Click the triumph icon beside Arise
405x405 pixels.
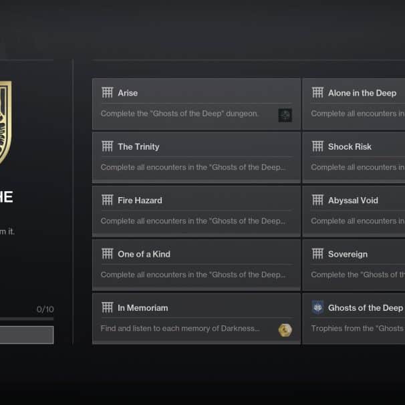pyautogui.click(x=107, y=93)
